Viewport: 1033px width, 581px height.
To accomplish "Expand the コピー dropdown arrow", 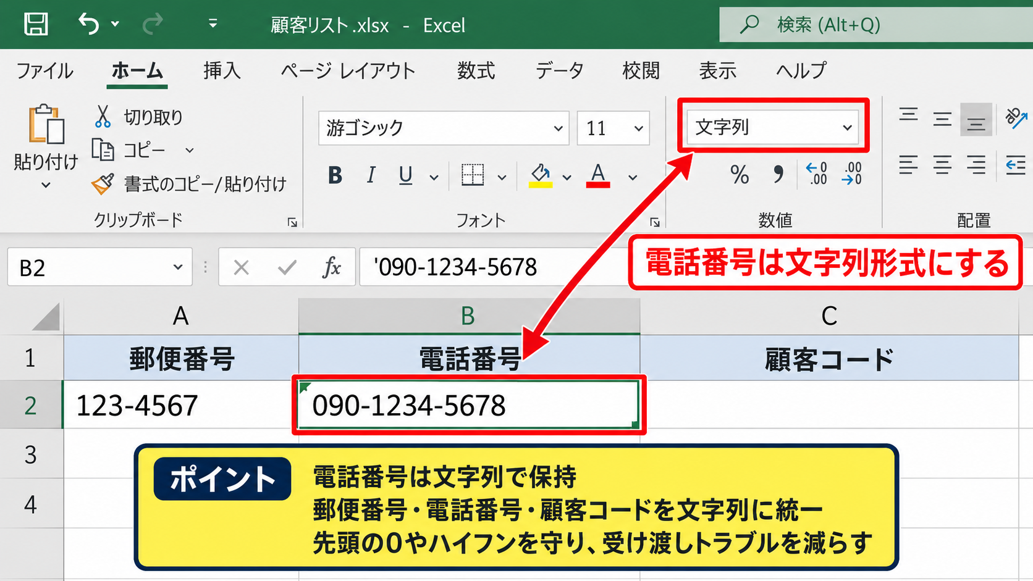I will [x=190, y=150].
